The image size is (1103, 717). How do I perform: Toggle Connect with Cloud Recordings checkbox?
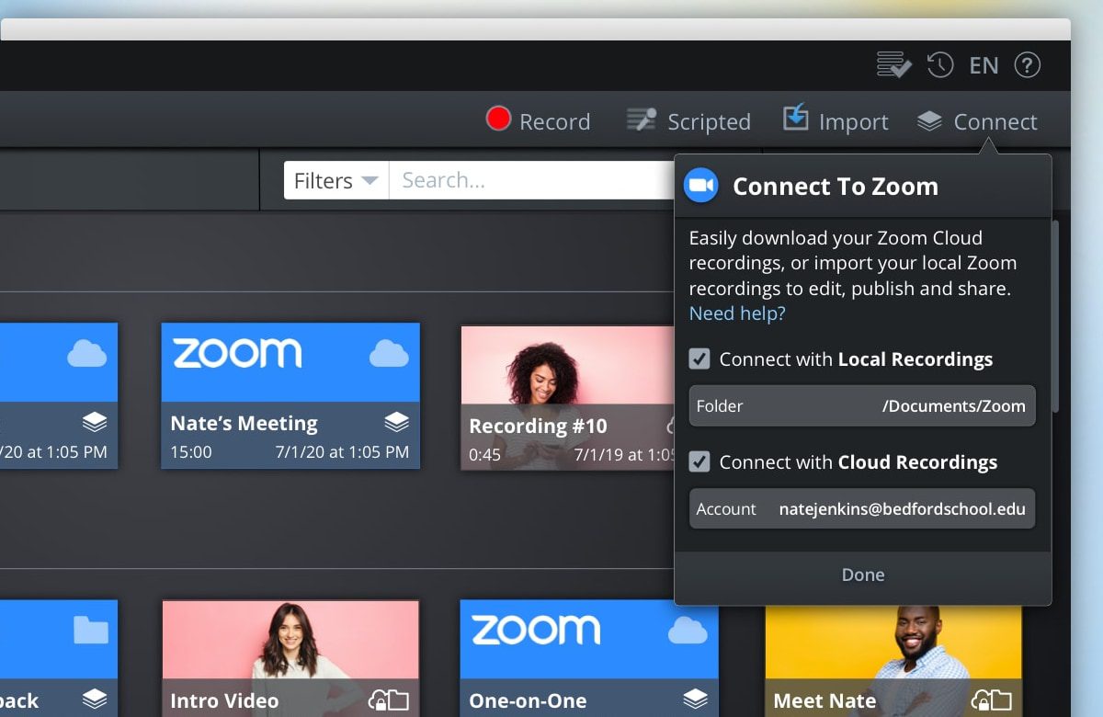click(699, 461)
